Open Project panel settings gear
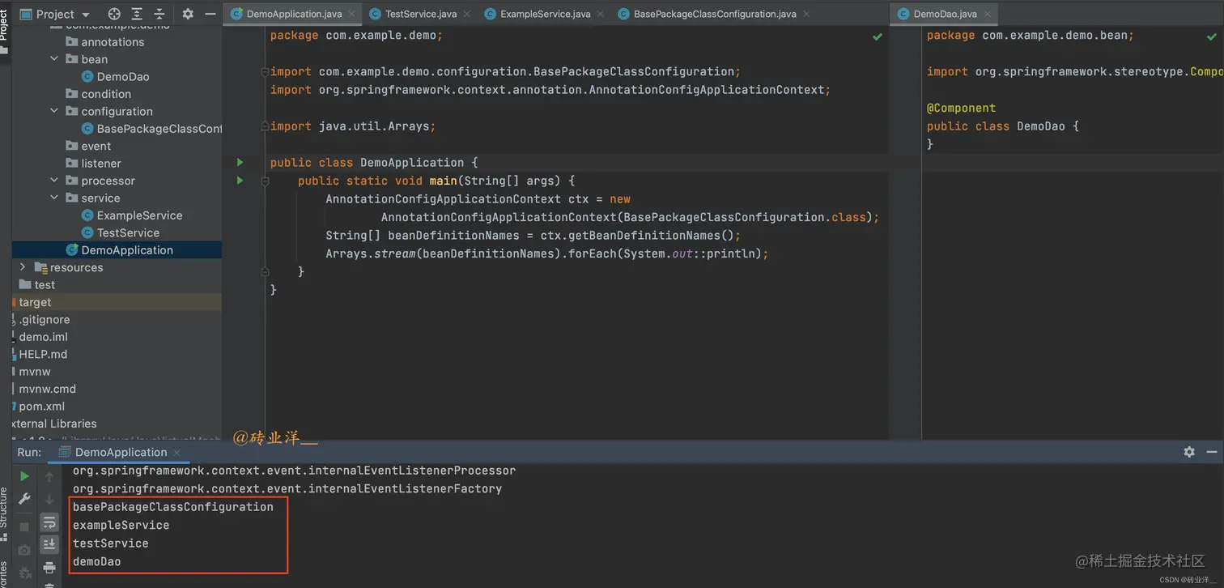This screenshot has height=588, width=1224. (188, 14)
